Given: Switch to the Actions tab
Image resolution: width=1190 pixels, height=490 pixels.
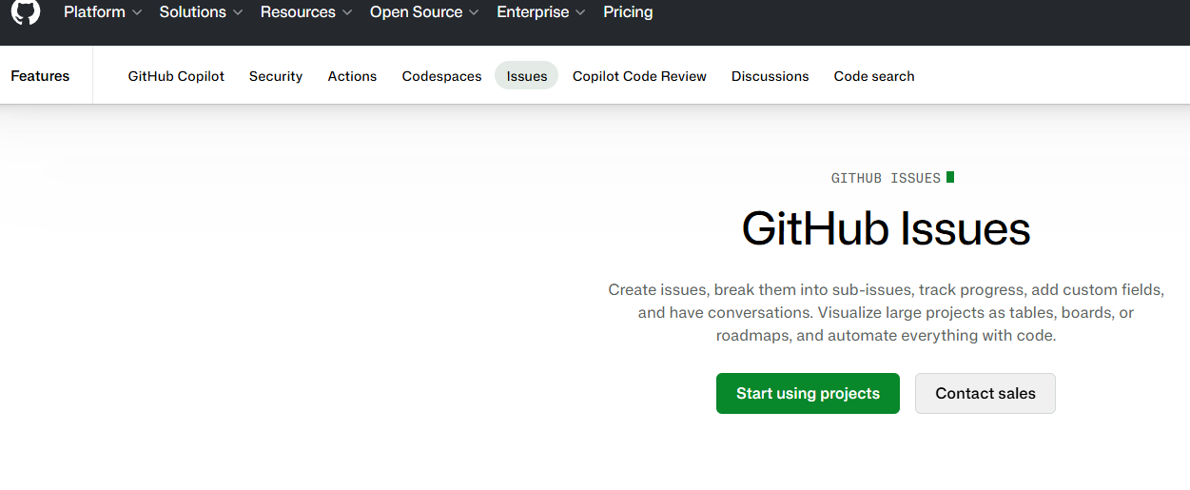Looking at the screenshot, I should [x=352, y=76].
